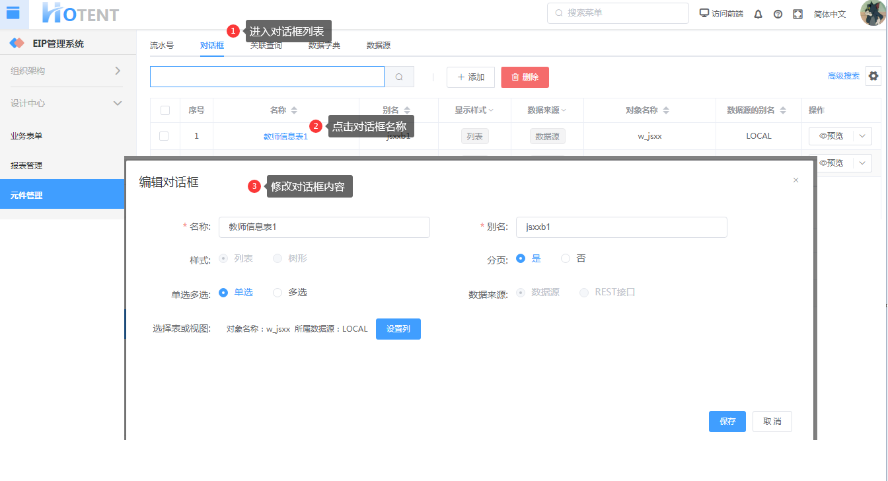Open the gear column settings
The height and width of the screenshot is (481, 888).
coord(873,76)
